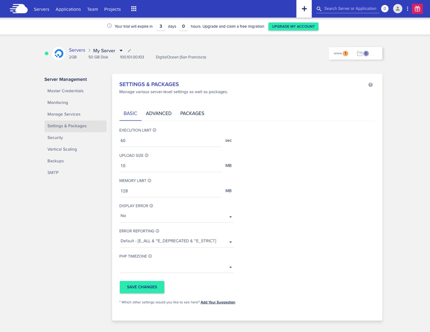Click the Upload Size input field

(x=171, y=166)
